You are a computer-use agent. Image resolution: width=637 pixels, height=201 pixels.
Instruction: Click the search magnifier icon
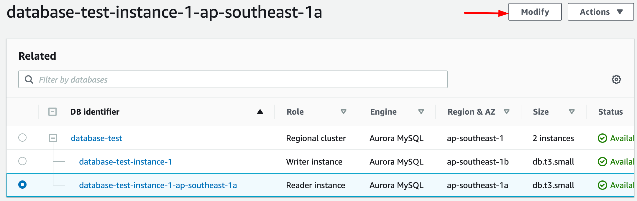pos(29,79)
